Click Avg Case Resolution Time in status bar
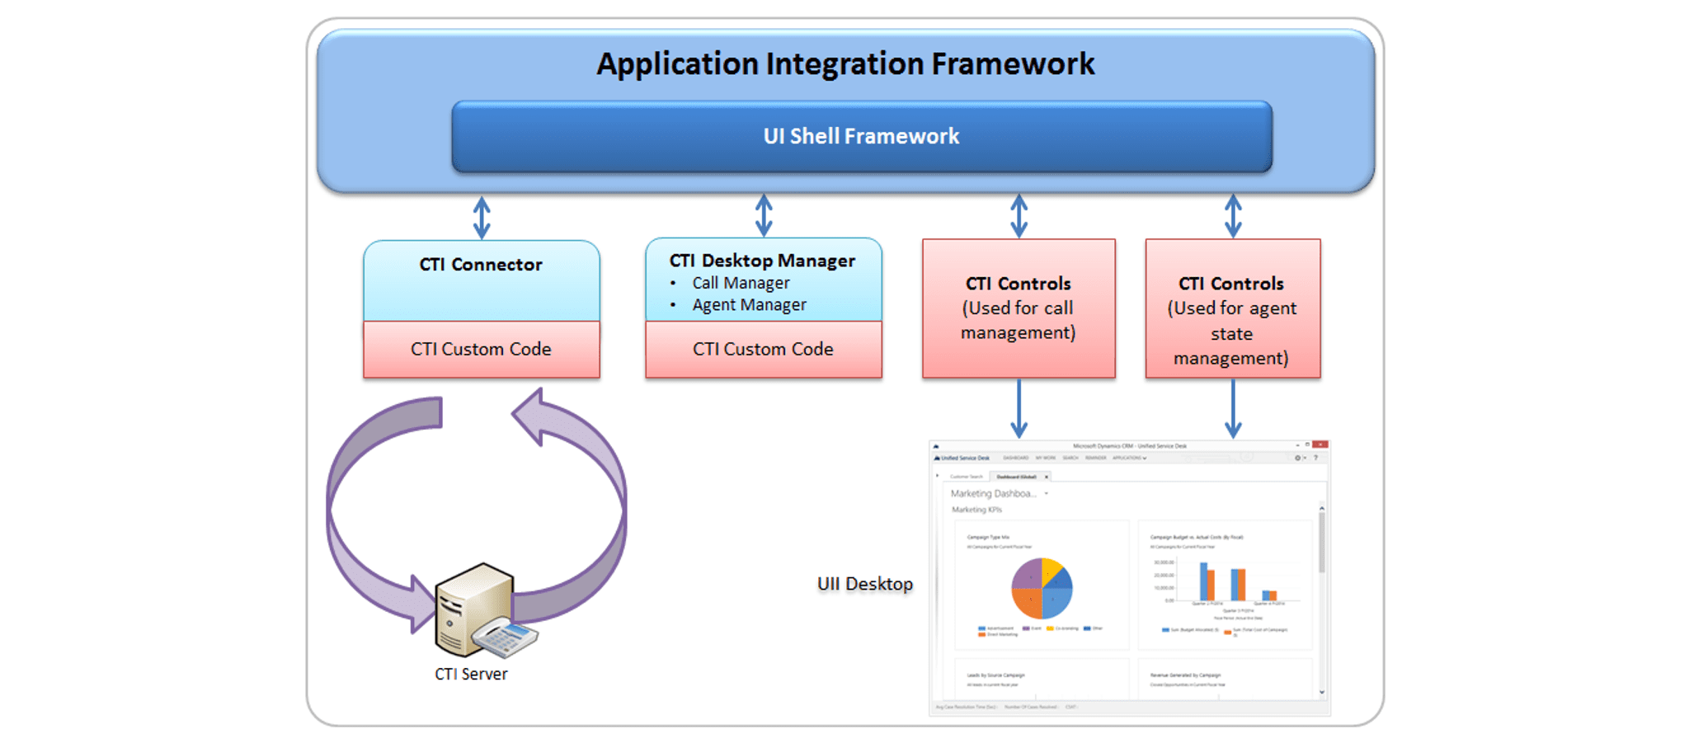This screenshot has width=1689, height=748. [966, 707]
